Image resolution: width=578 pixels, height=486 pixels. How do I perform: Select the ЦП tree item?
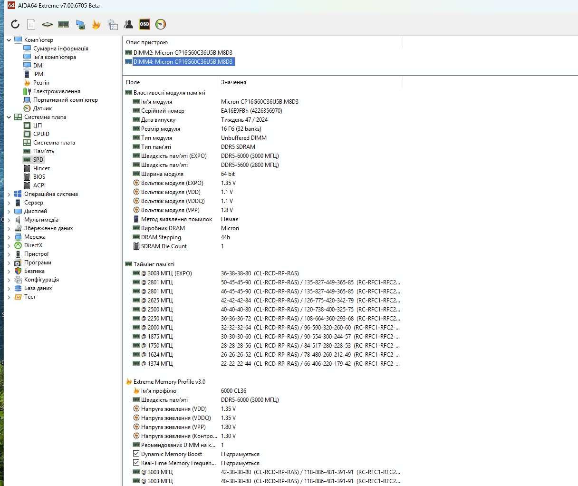(x=38, y=126)
